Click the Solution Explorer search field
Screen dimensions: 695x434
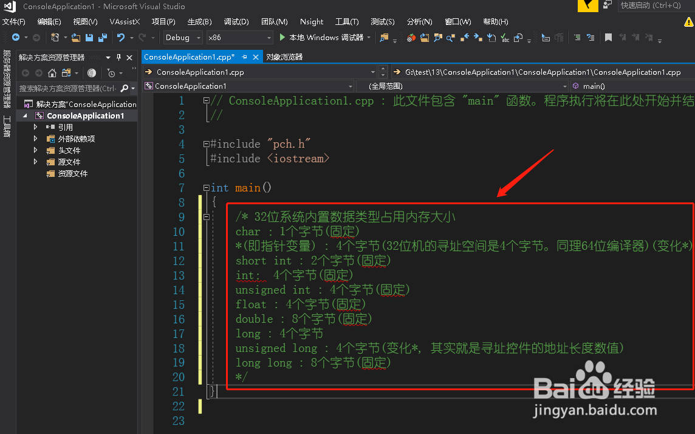[68, 88]
